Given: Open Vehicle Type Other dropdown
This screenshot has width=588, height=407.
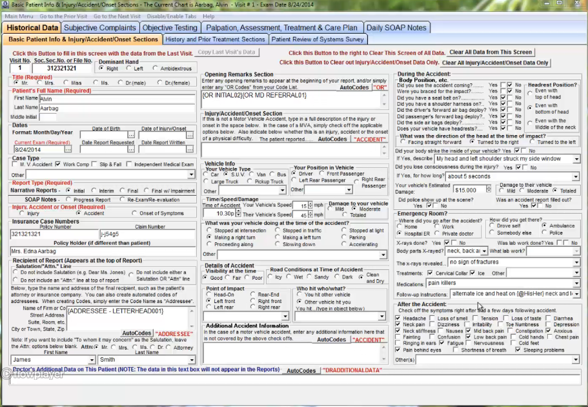Looking at the screenshot, I should [282, 191].
